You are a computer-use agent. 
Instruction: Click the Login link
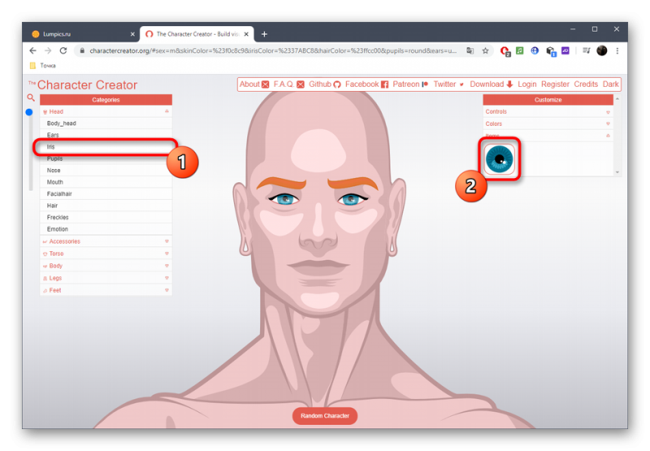click(x=526, y=85)
